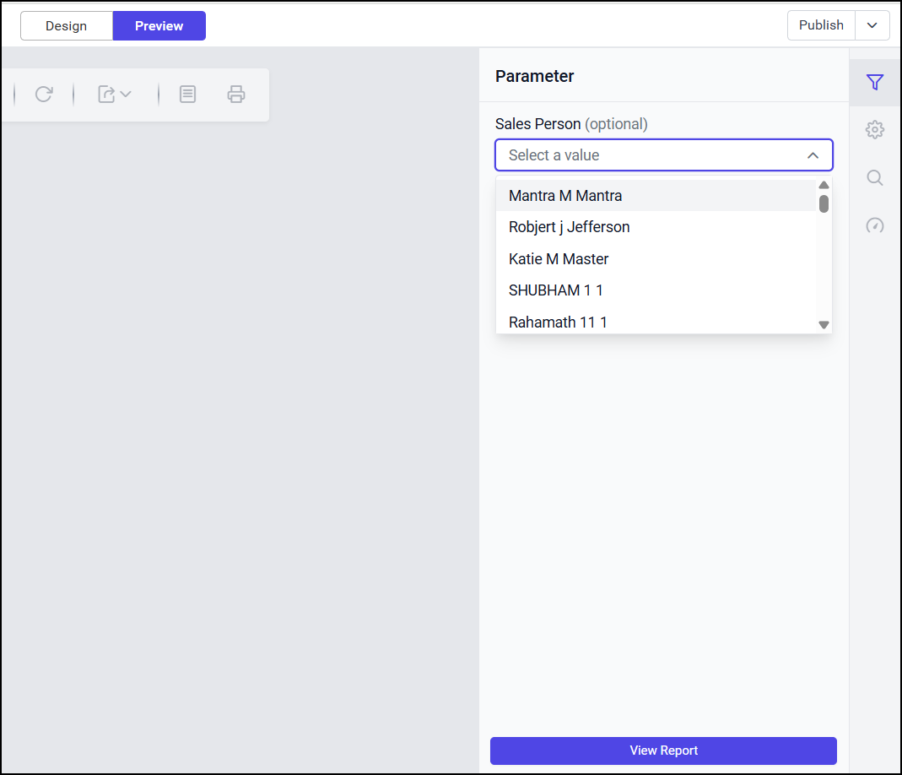902x775 pixels.
Task: Click the printer icon
Action: click(x=236, y=95)
